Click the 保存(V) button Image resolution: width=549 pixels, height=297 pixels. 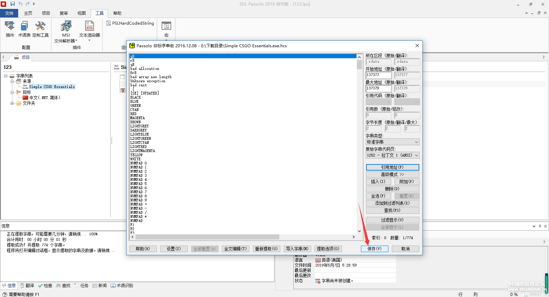[374, 249]
